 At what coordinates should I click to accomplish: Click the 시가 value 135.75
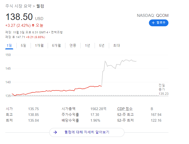pos(33,109)
